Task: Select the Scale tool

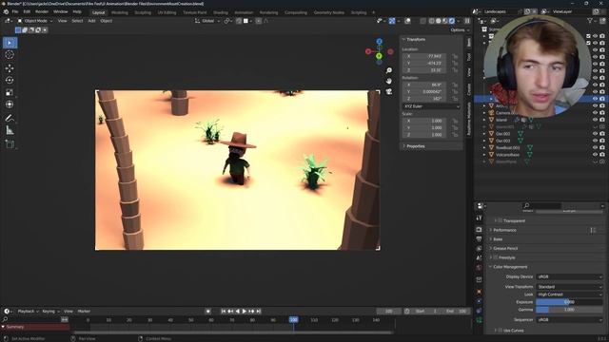Action: point(10,92)
